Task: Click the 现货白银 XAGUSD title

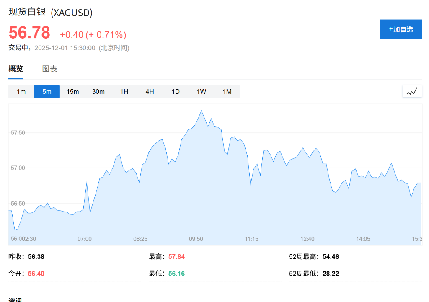Action: (50, 13)
